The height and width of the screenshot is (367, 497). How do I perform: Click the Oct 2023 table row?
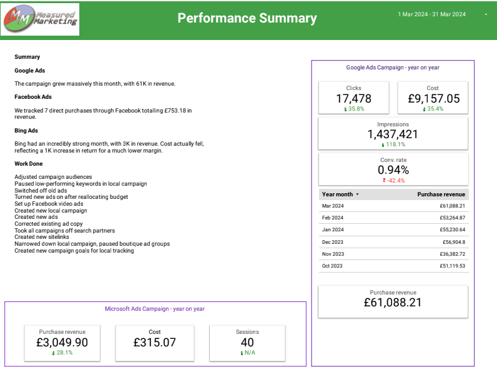coord(394,266)
